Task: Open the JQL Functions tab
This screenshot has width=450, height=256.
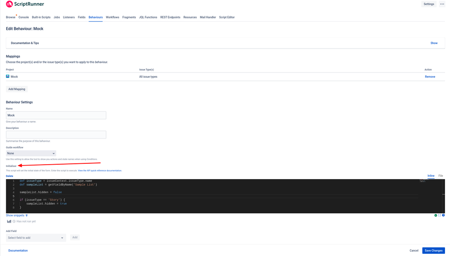Action: [x=148, y=17]
